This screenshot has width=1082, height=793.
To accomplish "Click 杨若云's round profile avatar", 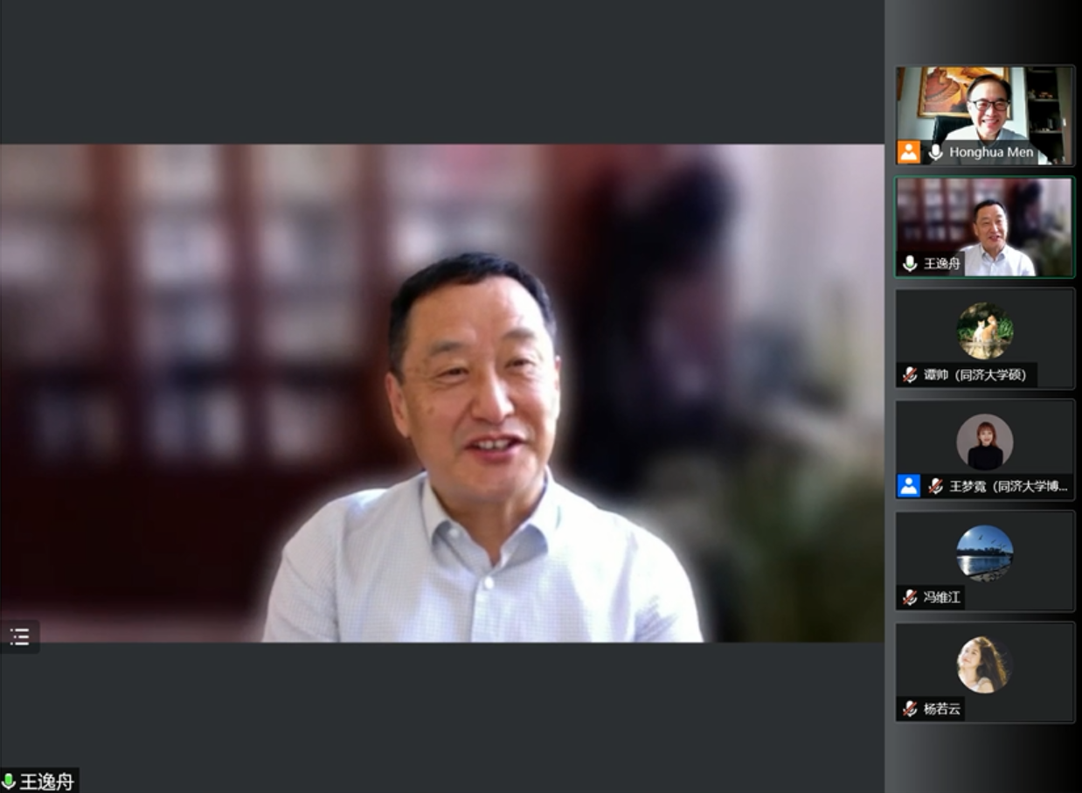I will [x=984, y=664].
